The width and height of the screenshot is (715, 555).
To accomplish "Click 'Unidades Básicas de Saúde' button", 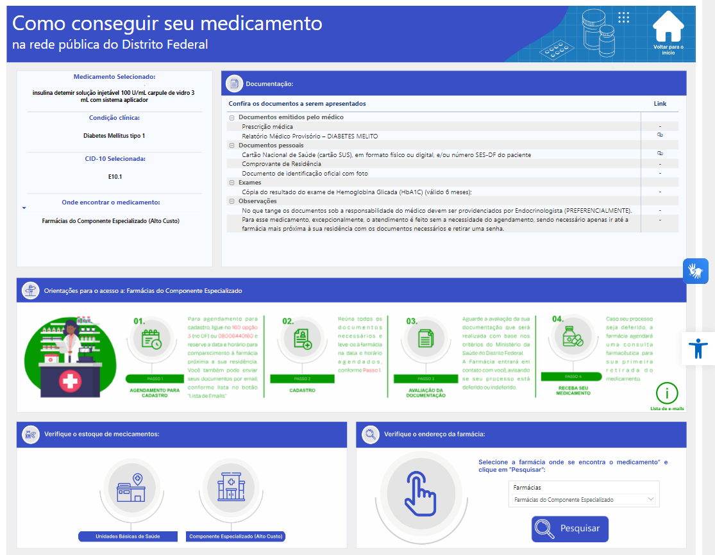I will (128, 536).
